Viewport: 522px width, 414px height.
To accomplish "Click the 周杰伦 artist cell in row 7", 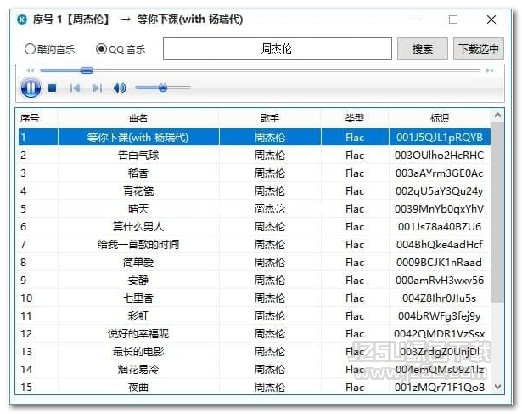I will [270, 245].
